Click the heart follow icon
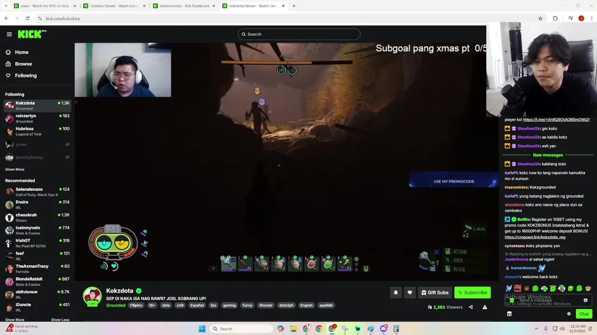 (x=410, y=293)
